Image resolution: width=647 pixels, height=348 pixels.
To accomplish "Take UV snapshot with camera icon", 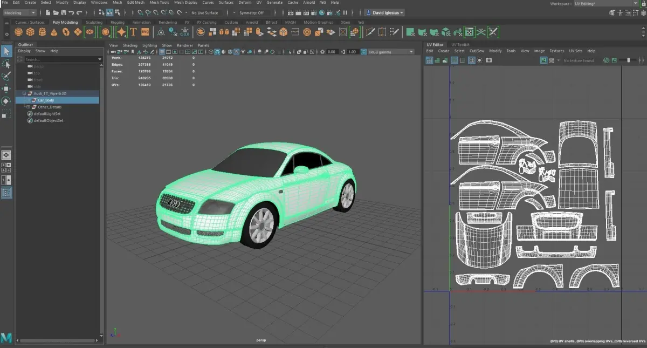I will (488, 60).
